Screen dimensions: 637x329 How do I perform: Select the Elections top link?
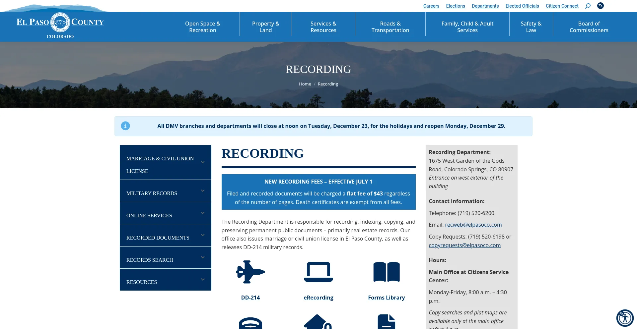455,6
